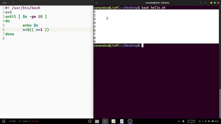
Task: Launch the Ubuntu logo icon in the dock
Action: pos(90,121)
